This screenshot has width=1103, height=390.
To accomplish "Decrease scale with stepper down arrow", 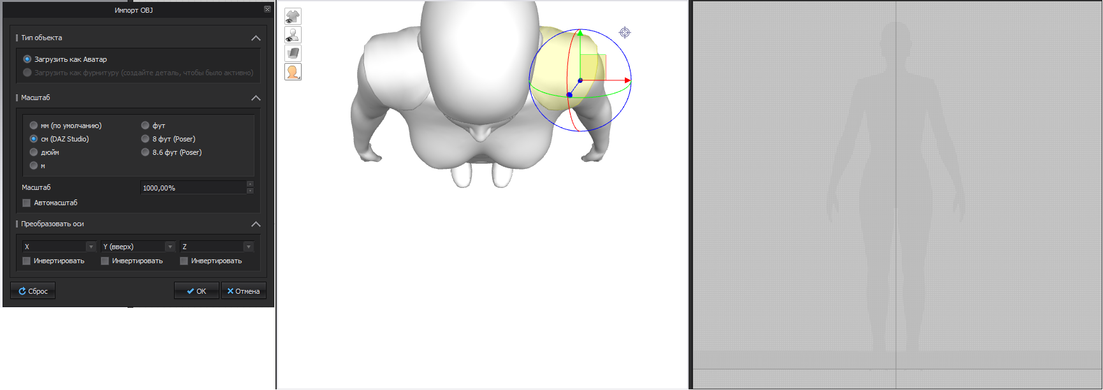I will 250,191.
